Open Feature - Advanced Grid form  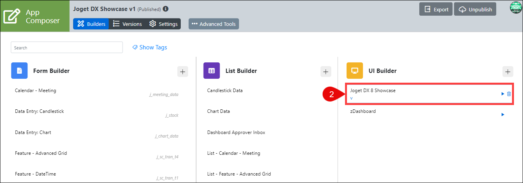[41, 153]
